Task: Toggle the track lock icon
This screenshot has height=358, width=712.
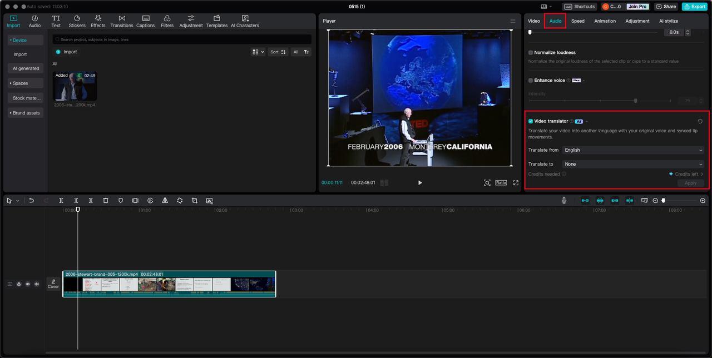Action: click(19, 284)
